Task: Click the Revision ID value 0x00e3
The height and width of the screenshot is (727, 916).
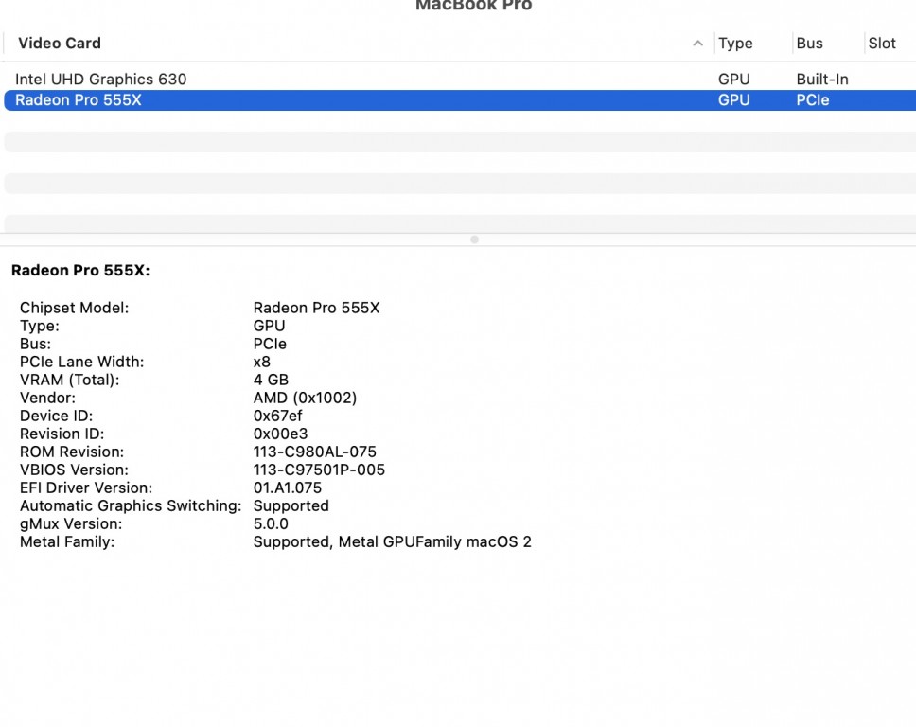Action: click(x=280, y=434)
